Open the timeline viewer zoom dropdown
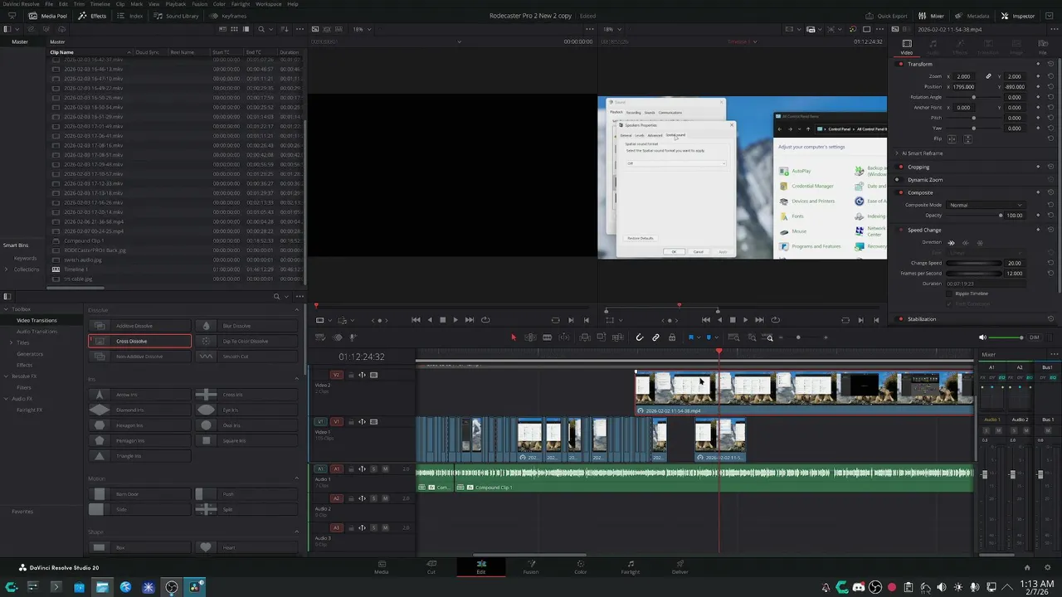 611,29
